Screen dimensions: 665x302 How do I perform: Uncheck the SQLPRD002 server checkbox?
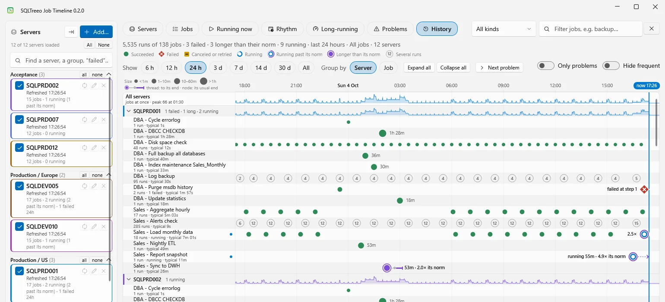tap(19, 85)
